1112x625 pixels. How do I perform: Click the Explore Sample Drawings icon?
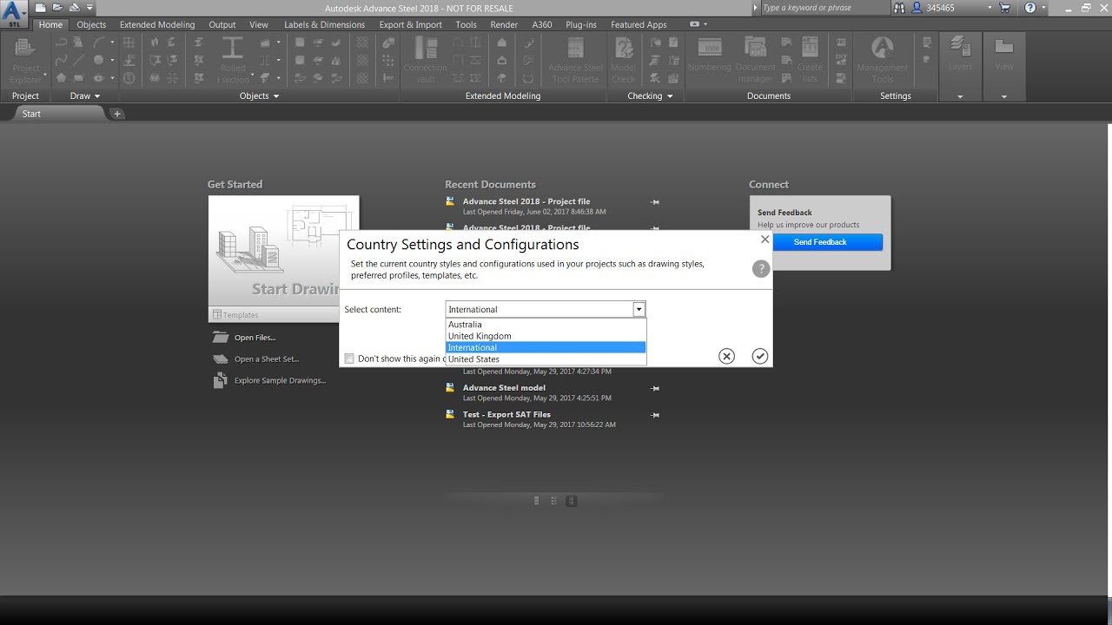pos(221,380)
